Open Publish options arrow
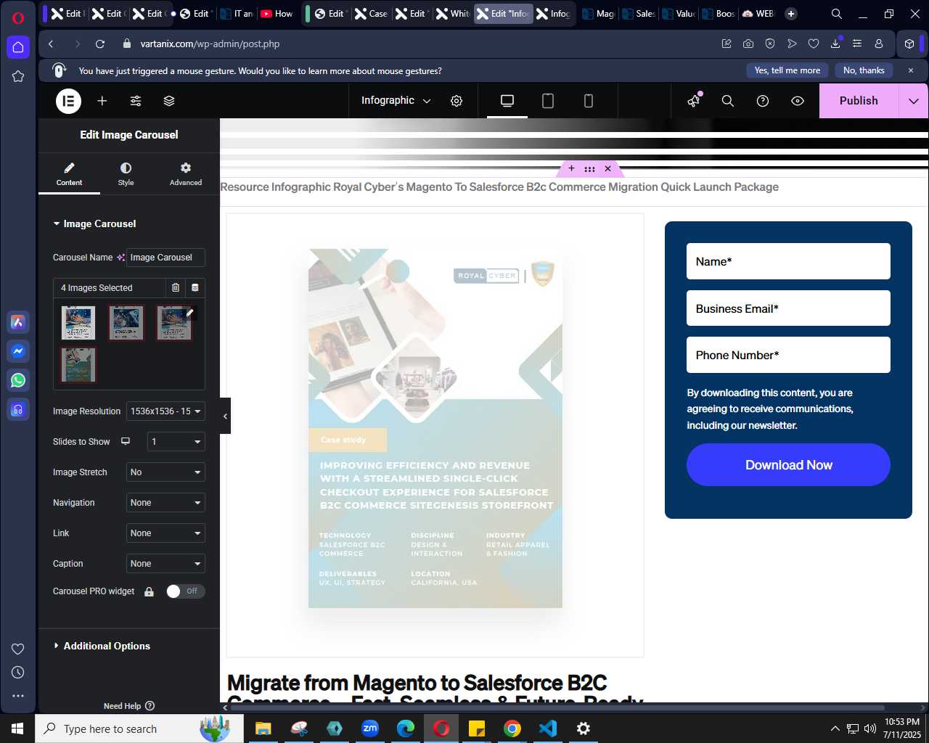 pos(913,101)
